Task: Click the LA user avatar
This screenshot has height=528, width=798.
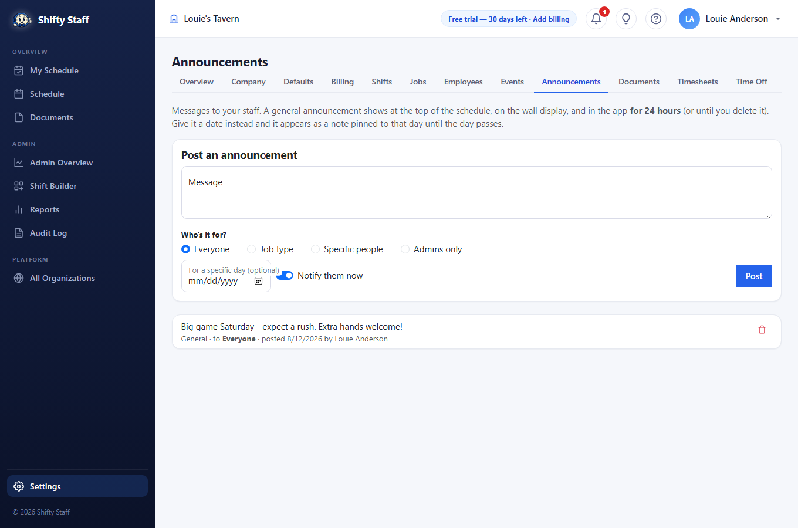Action: tap(689, 19)
